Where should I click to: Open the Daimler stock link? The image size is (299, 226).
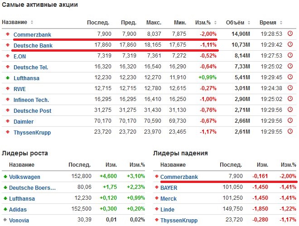(x=24, y=121)
